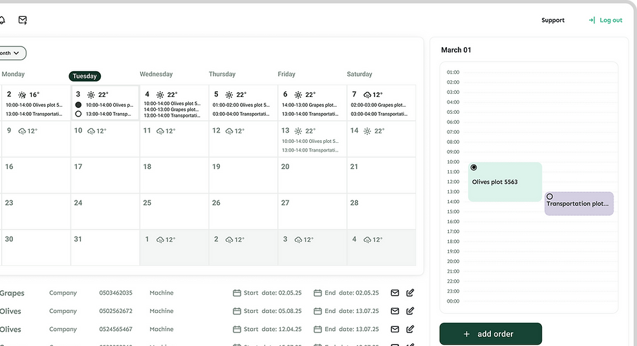
Task: Click the sun icon on Thursday 5
Action: click(x=229, y=95)
